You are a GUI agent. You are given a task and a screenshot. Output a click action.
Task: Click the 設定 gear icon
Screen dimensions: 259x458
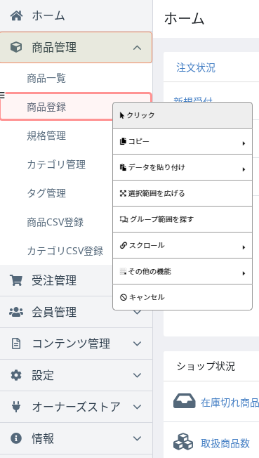click(16, 375)
